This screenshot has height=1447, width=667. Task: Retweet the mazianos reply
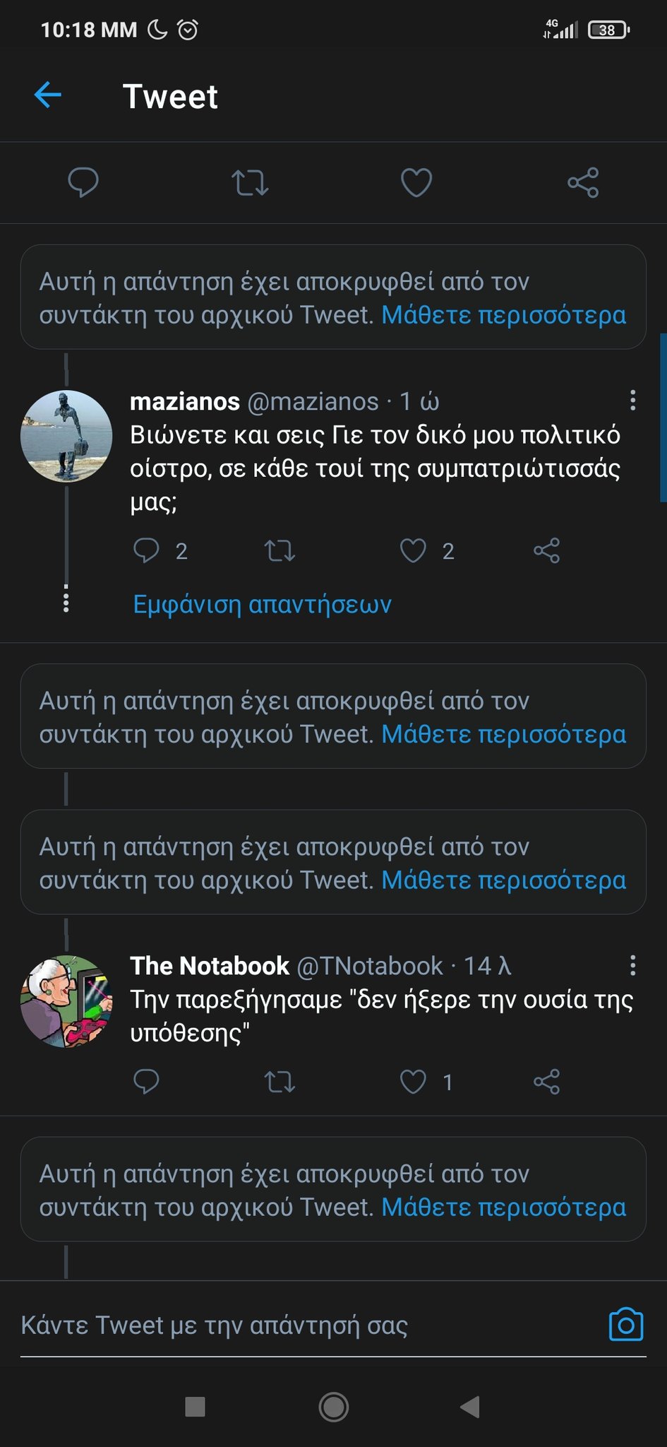coord(280,550)
